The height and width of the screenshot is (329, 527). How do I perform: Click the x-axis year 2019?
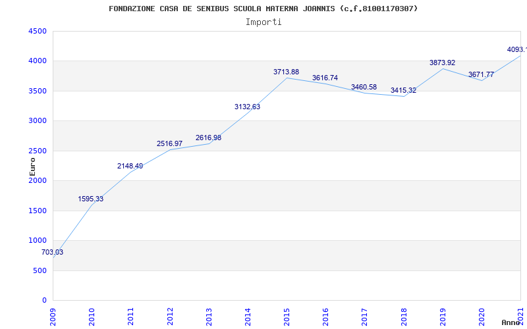coord(443,317)
